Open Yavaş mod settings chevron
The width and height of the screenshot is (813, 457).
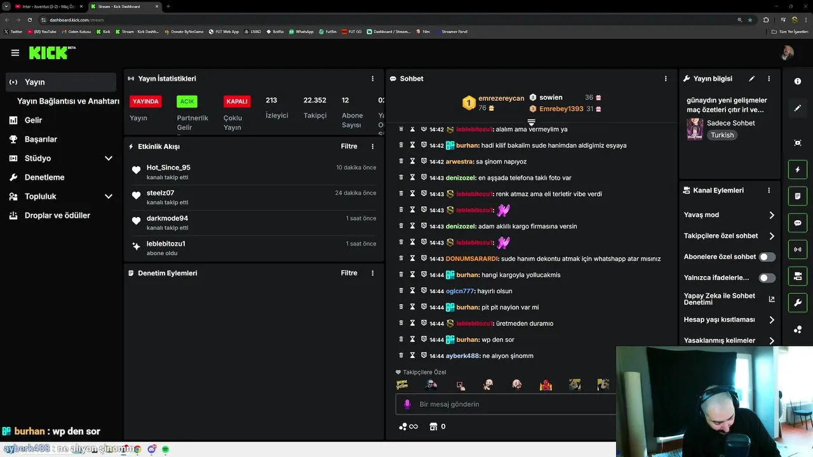point(772,215)
